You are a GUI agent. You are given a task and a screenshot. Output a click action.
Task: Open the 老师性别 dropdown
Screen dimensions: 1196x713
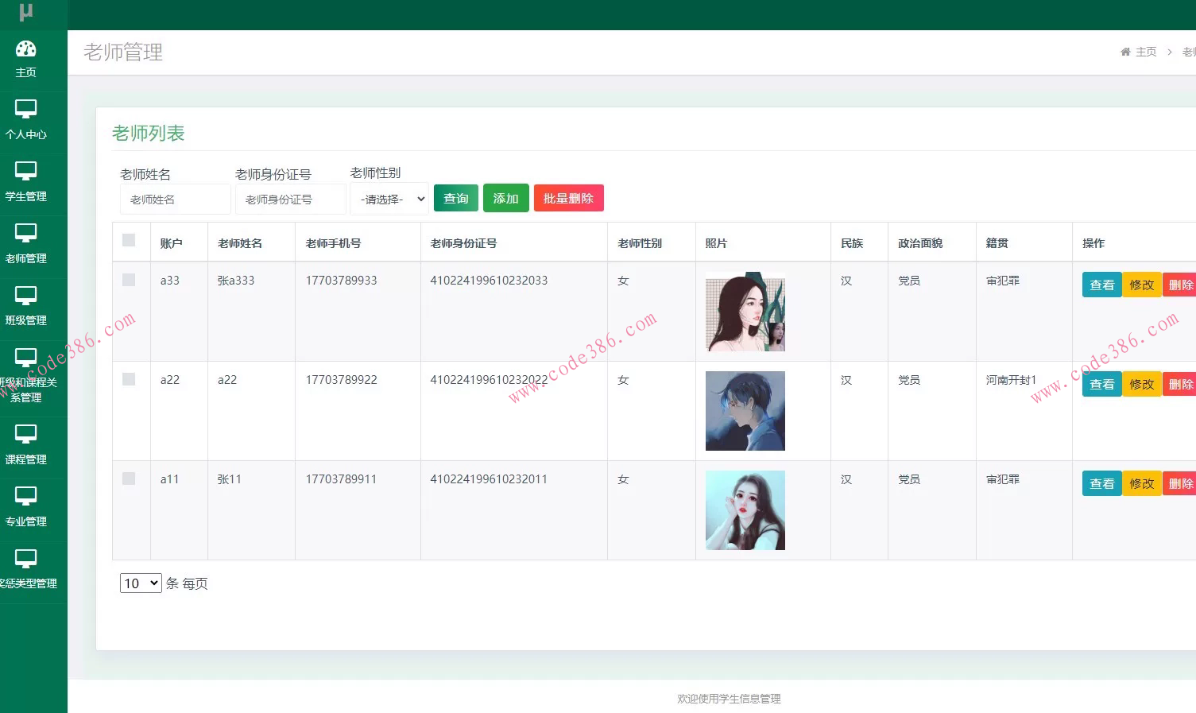[389, 199]
